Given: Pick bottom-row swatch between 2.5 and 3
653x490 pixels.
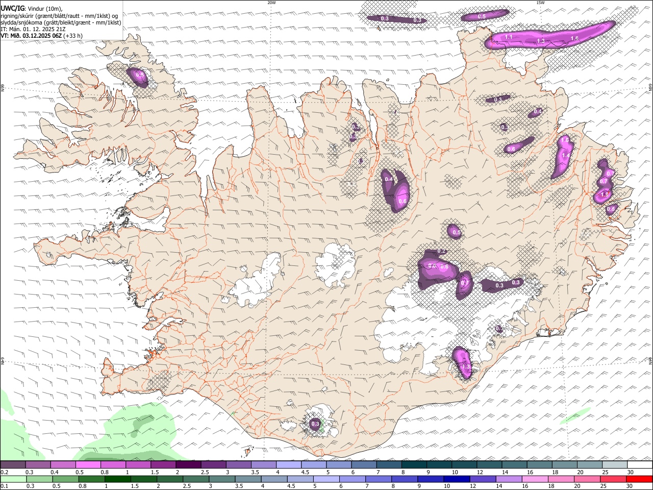Looking at the screenshot, I should coord(196,479).
